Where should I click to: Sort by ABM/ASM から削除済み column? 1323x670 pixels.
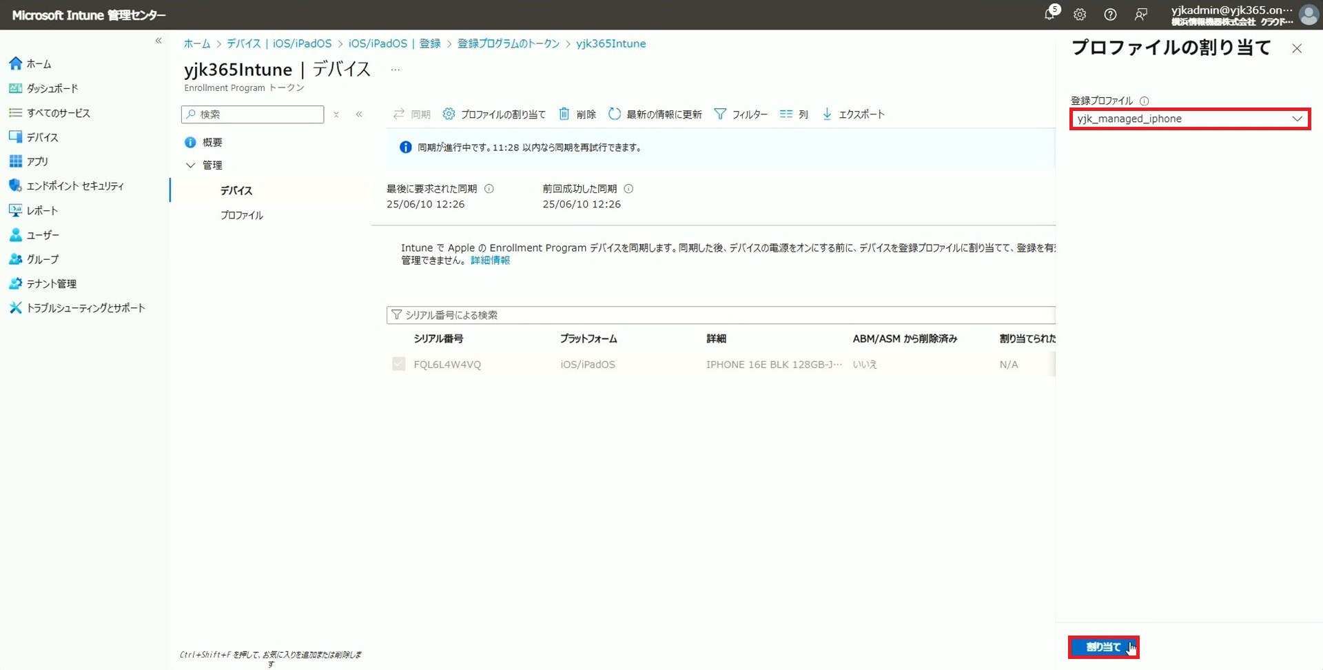[x=905, y=338]
